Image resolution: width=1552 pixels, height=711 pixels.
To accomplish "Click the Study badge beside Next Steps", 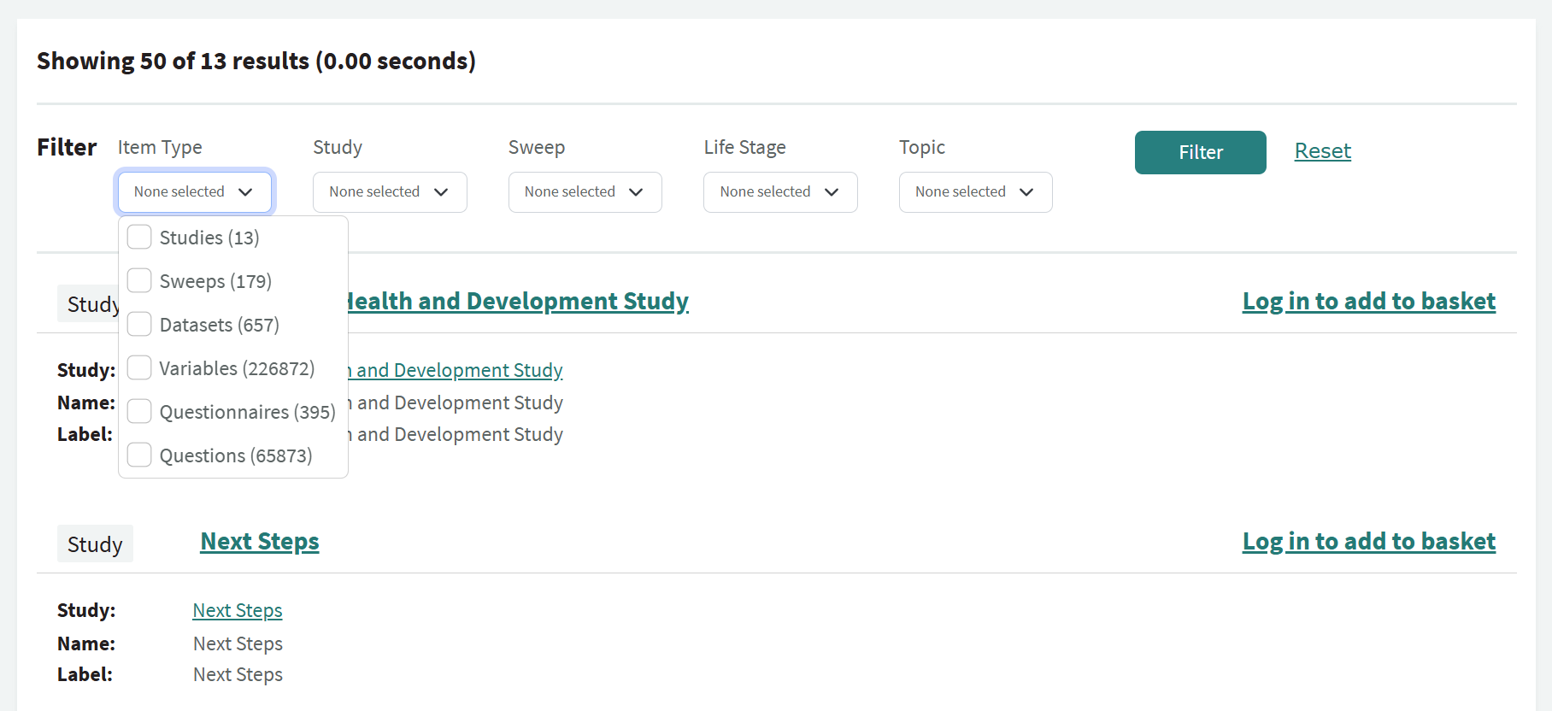I will pos(95,544).
